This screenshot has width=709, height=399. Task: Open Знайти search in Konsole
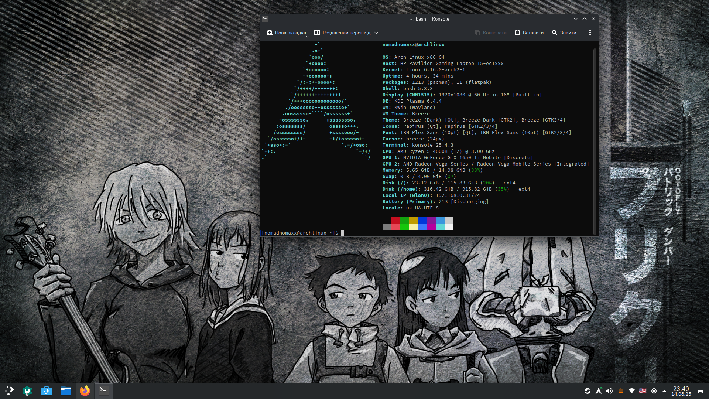[x=566, y=33]
